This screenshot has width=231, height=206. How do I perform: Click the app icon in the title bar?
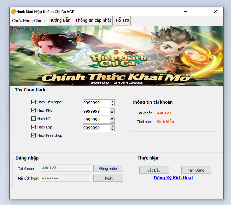pyautogui.click(x=13, y=11)
